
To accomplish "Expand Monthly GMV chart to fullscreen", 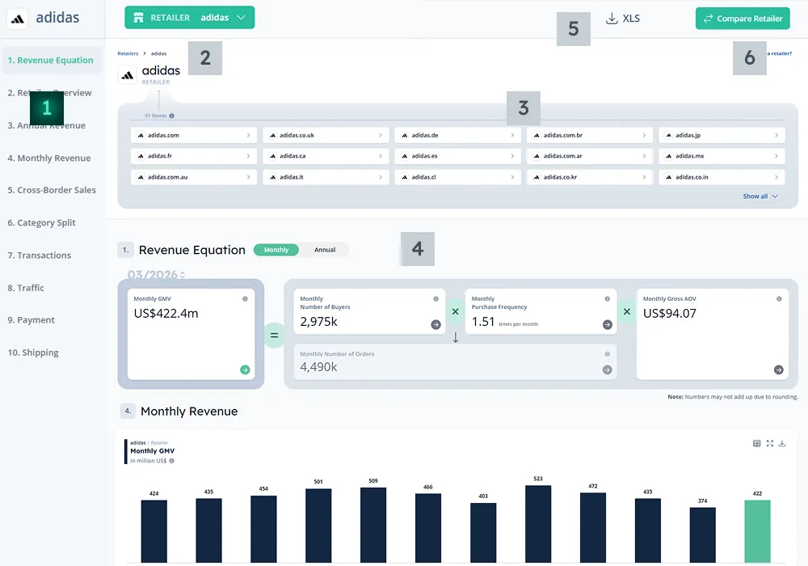I will click(x=769, y=443).
